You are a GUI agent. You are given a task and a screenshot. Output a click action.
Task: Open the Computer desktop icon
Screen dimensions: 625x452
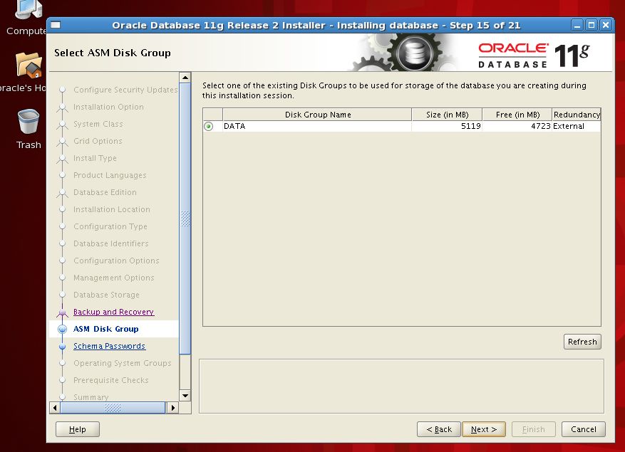(27, 10)
